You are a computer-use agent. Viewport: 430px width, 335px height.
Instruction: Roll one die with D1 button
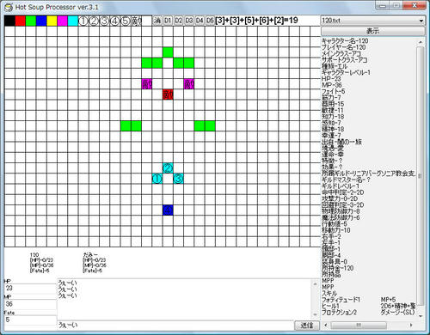pos(168,21)
